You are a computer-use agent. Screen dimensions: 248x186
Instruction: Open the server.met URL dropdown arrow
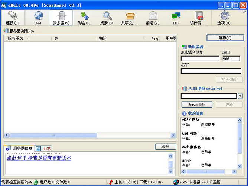240,96
